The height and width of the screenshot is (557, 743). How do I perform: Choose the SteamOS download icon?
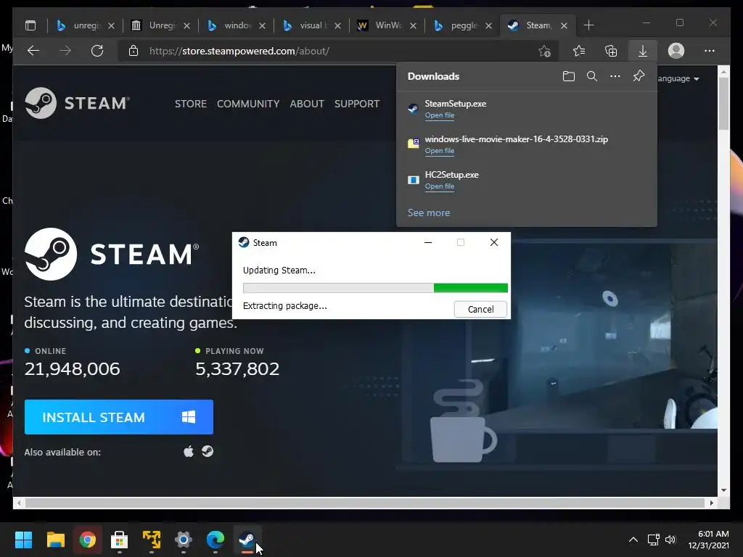(x=208, y=451)
